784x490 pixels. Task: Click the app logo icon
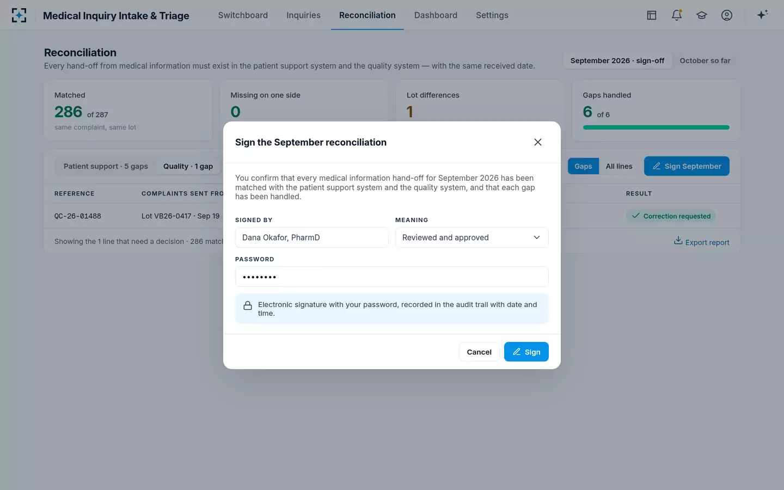[19, 15]
